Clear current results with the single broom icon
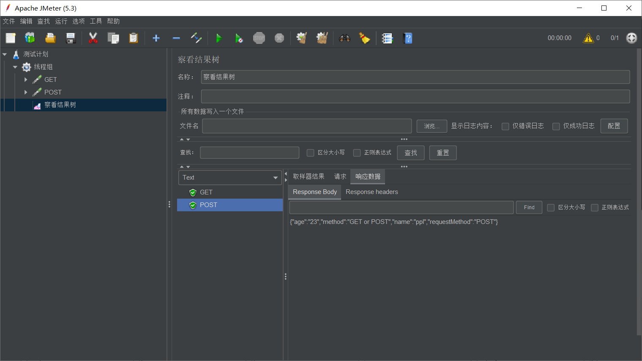 tap(301, 38)
